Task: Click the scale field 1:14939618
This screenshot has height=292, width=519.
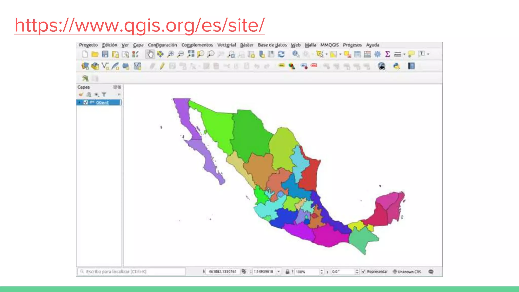Action: pyautogui.click(x=264, y=271)
